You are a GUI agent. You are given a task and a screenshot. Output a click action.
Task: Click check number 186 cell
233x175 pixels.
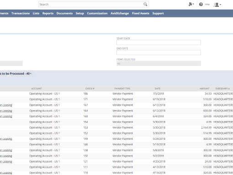point(85,94)
